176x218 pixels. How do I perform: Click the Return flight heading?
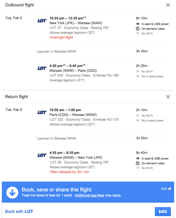click(17, 97)
